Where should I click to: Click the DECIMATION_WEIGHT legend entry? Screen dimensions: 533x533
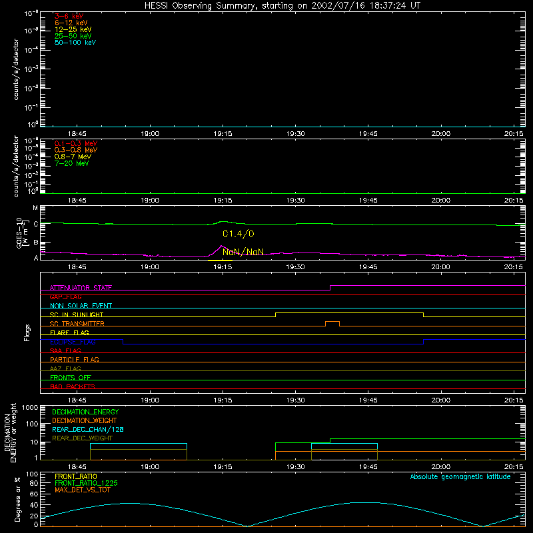(85, 420)
